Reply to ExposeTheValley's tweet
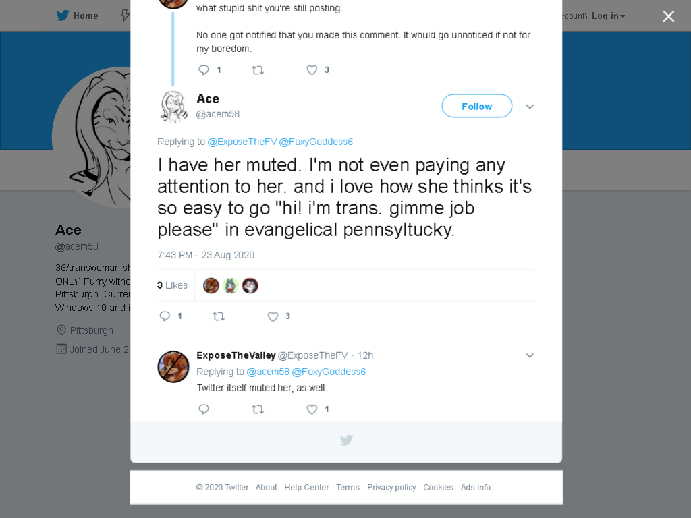The width and height of the screenshot is (691, 518). click(204, 409)
